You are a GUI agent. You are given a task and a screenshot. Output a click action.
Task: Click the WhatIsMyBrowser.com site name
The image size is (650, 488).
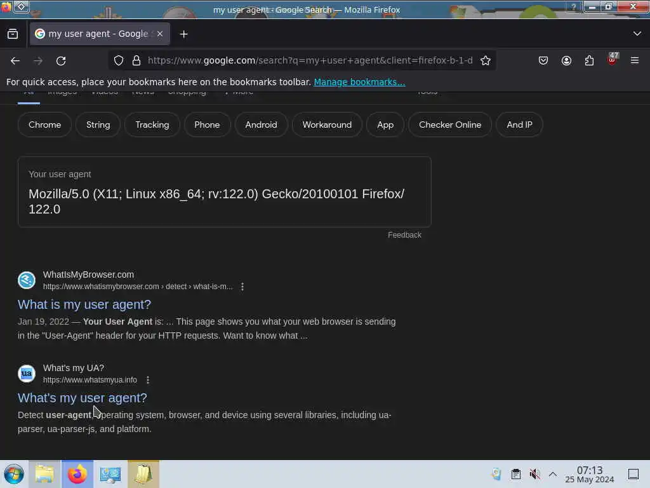point(88,274)
